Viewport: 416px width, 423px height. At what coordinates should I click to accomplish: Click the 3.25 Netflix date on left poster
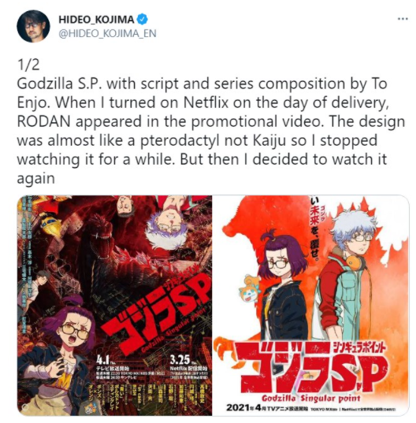180,360
